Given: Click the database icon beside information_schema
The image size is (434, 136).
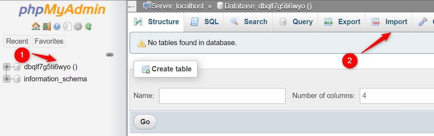Looking at the screenshot, I should 17,79.
